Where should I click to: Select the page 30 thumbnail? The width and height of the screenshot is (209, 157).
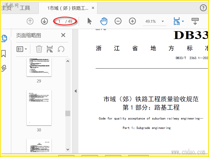pyautogui.click(x=39, y=108)
